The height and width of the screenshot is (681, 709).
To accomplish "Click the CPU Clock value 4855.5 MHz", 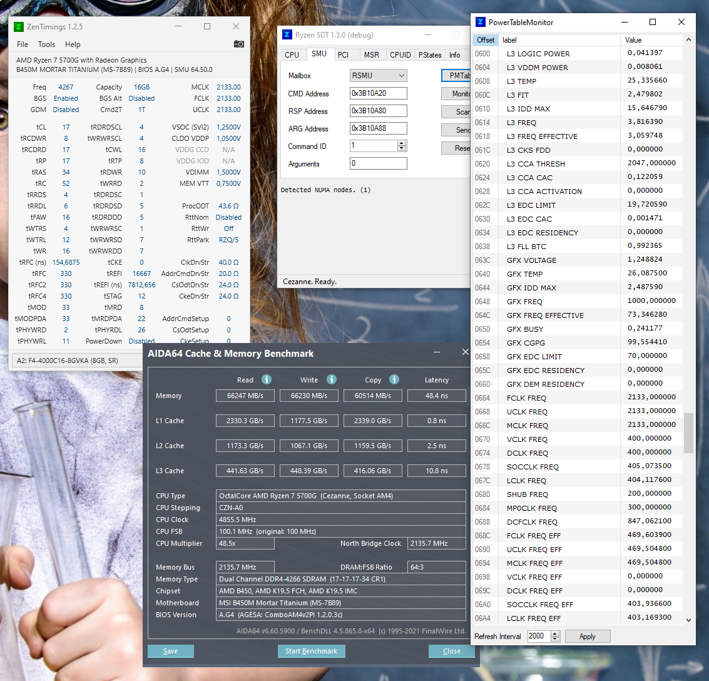I will coord(340,520).
